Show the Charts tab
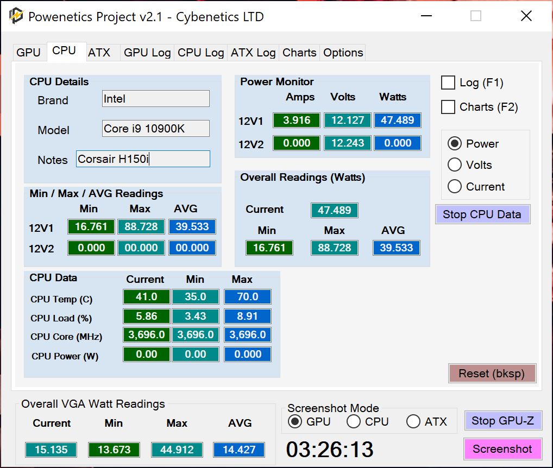The height and width of the screenshot is (468, 553). (299, 53)
